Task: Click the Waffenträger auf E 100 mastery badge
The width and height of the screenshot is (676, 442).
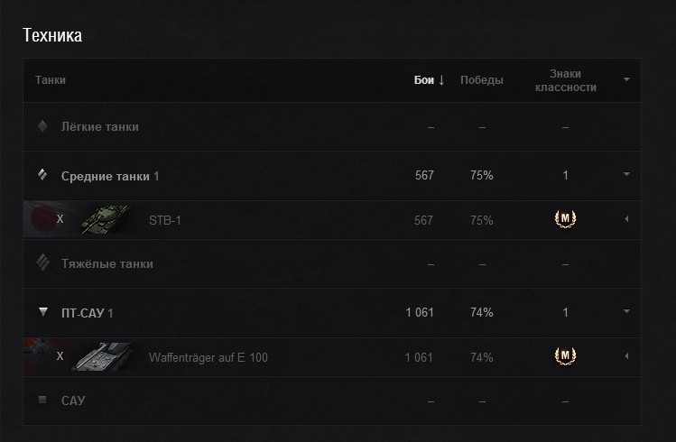Action: (x=565, y=357)
